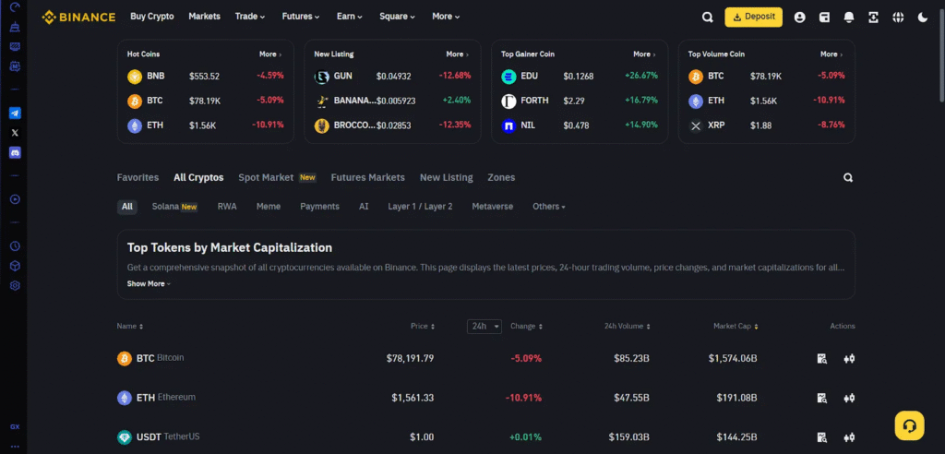Switch to the Futures Markets tab

[367, 177]
